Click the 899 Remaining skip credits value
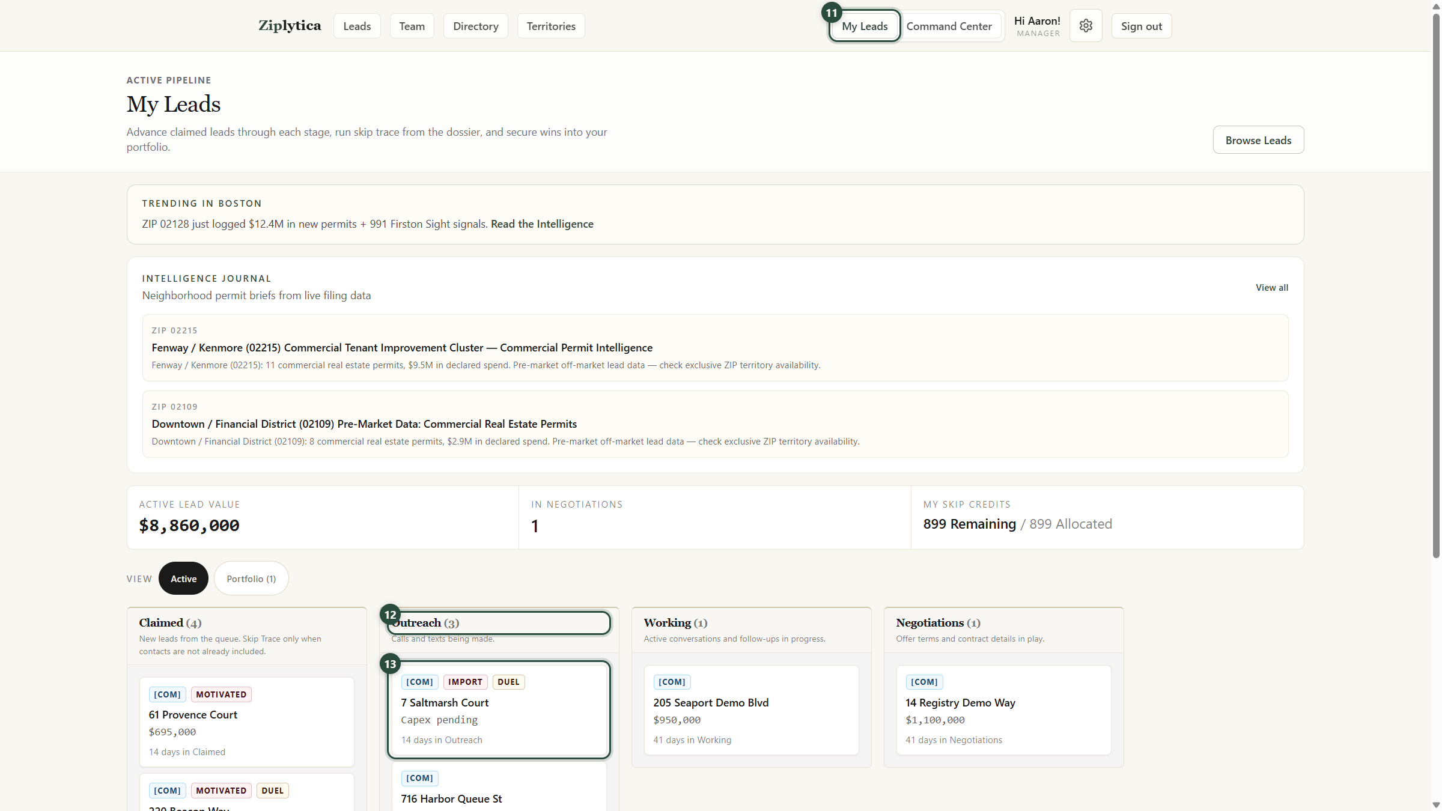 pos(969,524)
